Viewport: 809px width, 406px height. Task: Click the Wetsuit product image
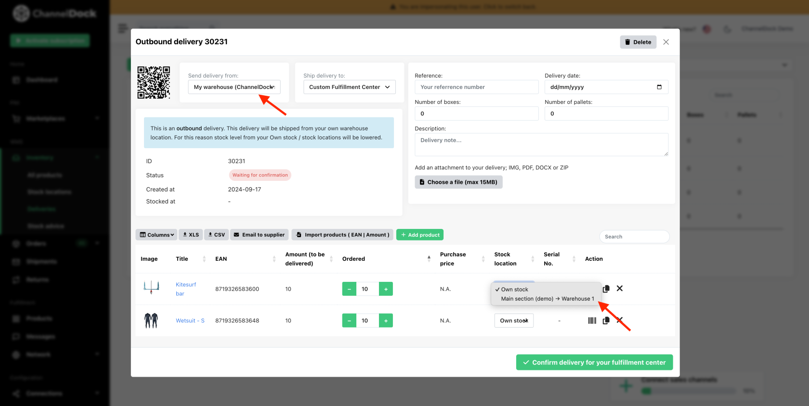[151, 320]
